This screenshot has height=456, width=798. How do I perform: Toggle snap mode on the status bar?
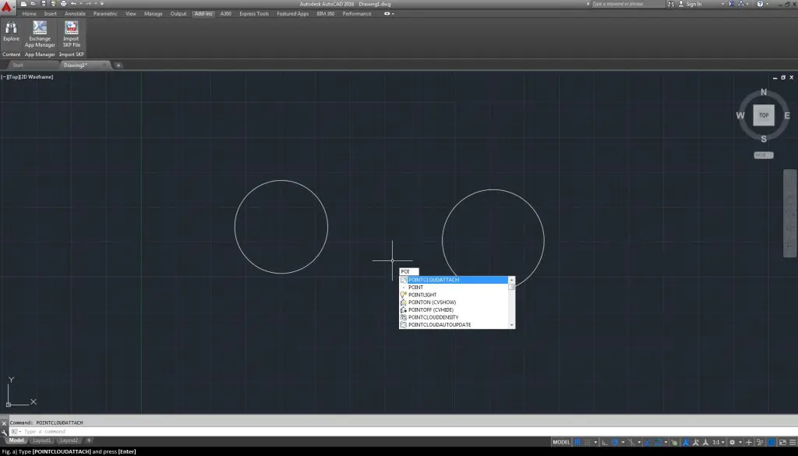pos(586,440)
